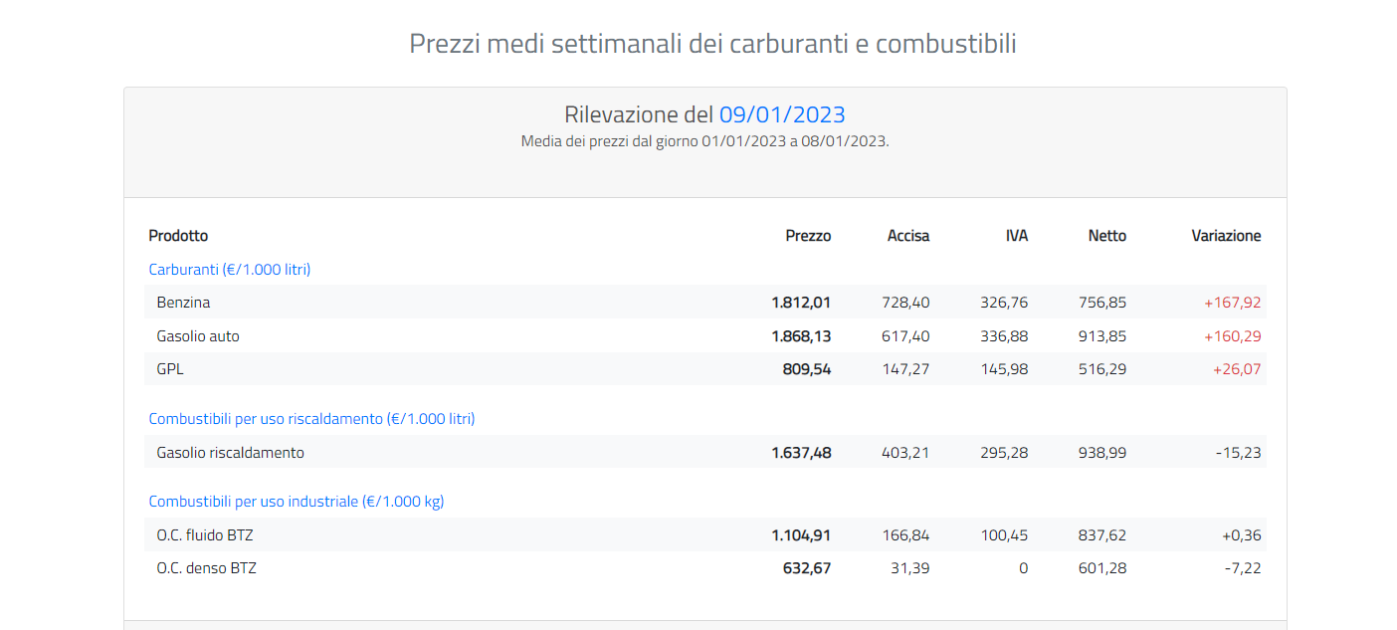Click the Accisa column header
The width and height of the screenshot is (1397, 630).
tap(908, 236)
